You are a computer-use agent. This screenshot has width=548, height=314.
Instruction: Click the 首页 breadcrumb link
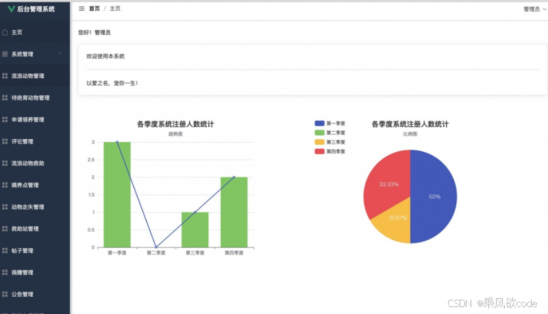point(95,9)
